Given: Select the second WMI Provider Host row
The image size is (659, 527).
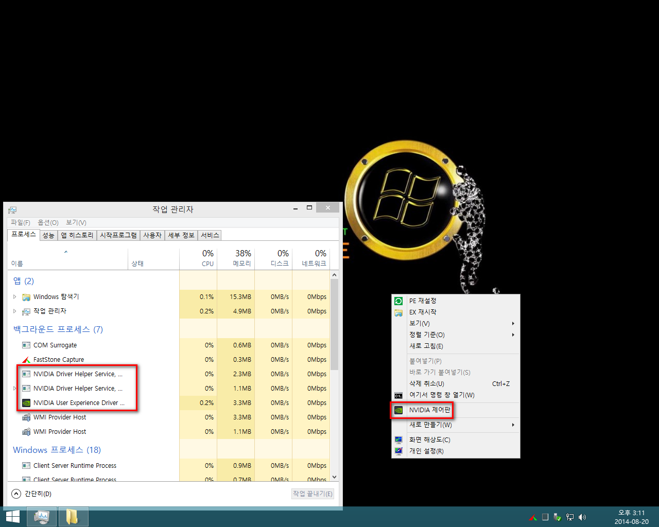Looking at the screenshot, I should coord(169,432).
